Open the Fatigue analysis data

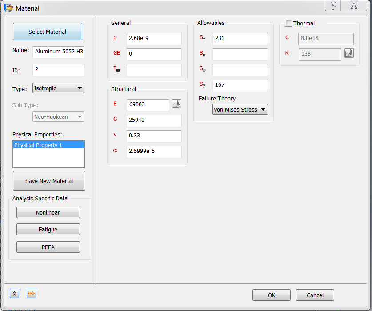[x=48, y=229]
